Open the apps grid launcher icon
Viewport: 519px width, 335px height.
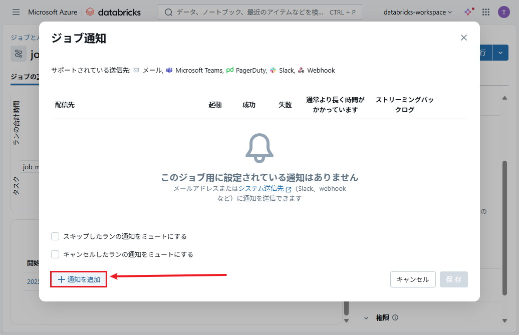pyautogui.click(x=486, y=12)
